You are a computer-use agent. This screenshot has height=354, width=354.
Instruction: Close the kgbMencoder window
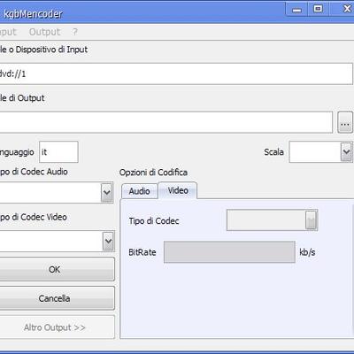346,9
